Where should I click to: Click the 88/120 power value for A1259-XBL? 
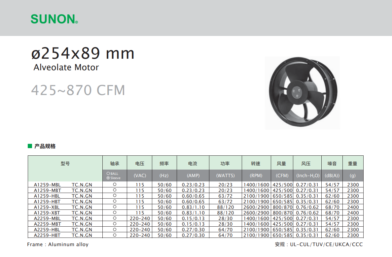pos(226,207)
